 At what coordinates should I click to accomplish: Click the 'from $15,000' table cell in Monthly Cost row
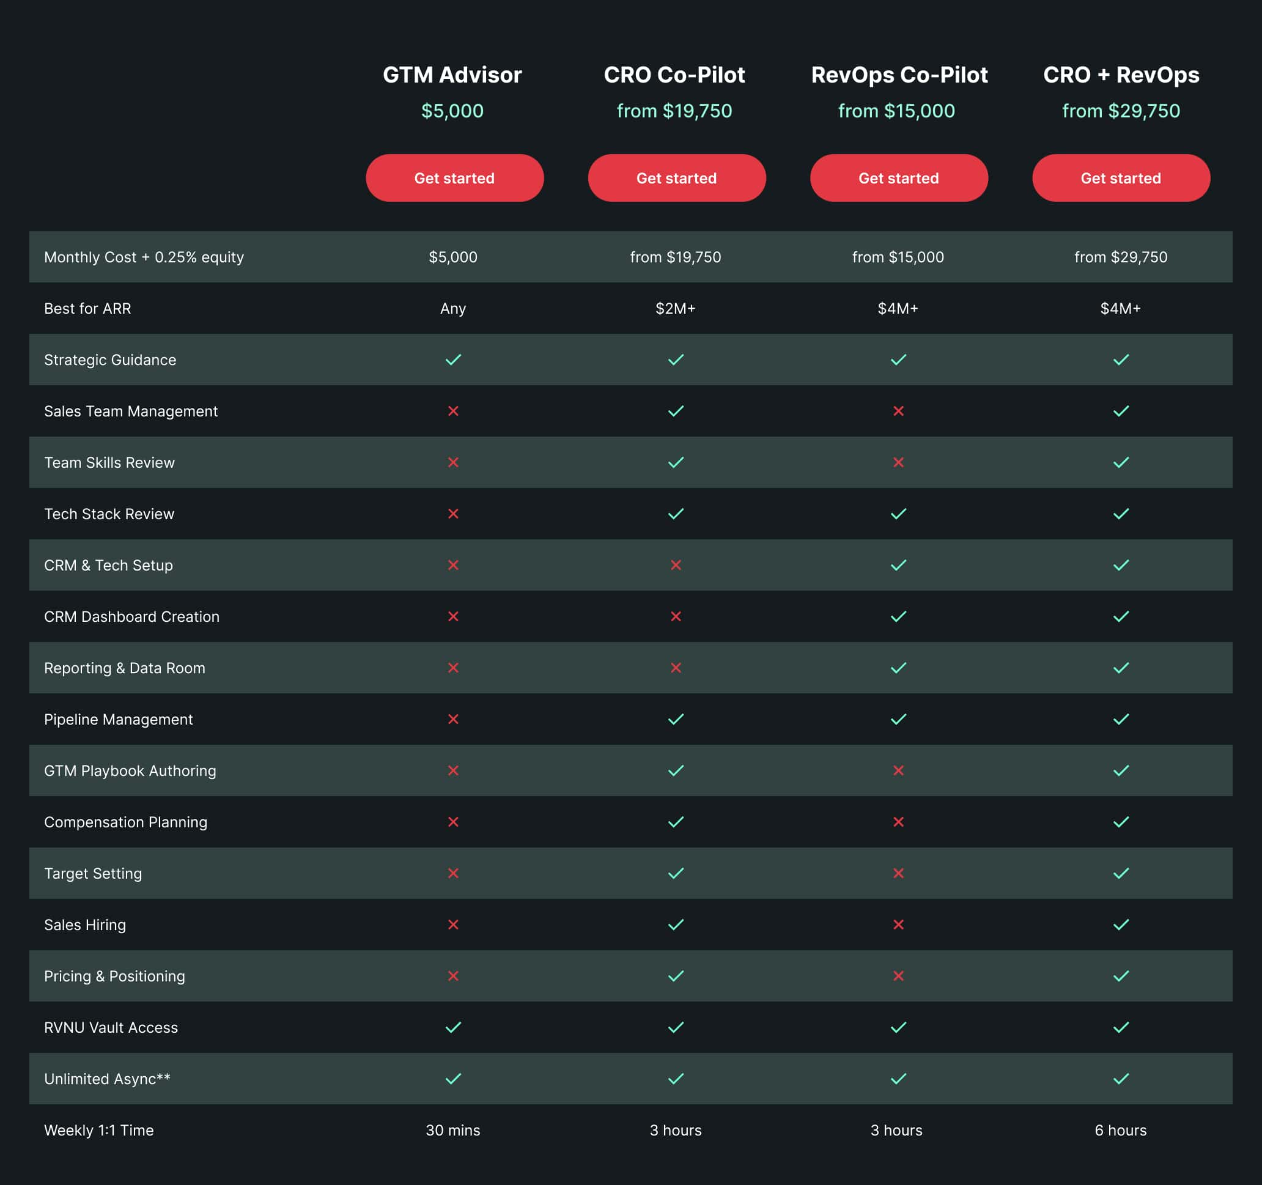898,257
